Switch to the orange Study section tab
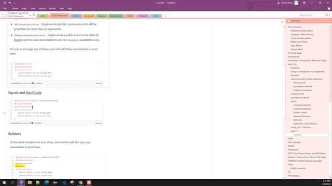This screenshot has height=186, width=332. coord(89,16)
